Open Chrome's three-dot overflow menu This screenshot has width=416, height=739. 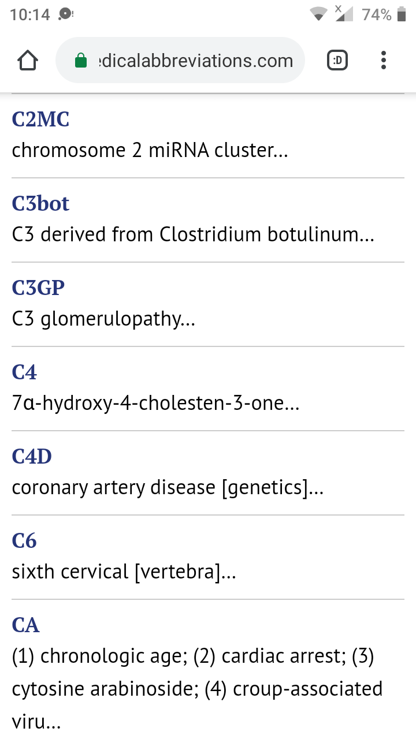point(384,61)
